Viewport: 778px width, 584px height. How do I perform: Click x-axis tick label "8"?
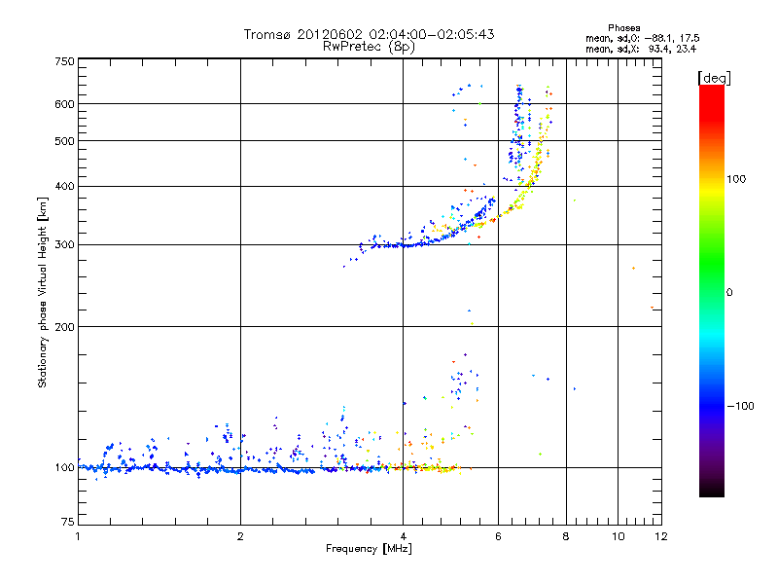[x=566, y=536]
